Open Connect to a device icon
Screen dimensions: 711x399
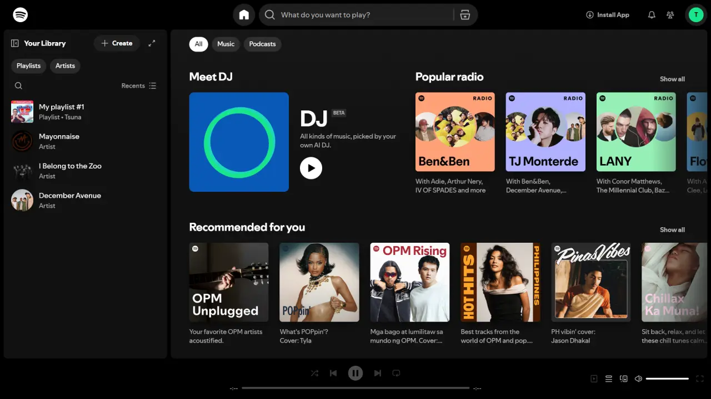pyautogui.click(x=624, y=378)
